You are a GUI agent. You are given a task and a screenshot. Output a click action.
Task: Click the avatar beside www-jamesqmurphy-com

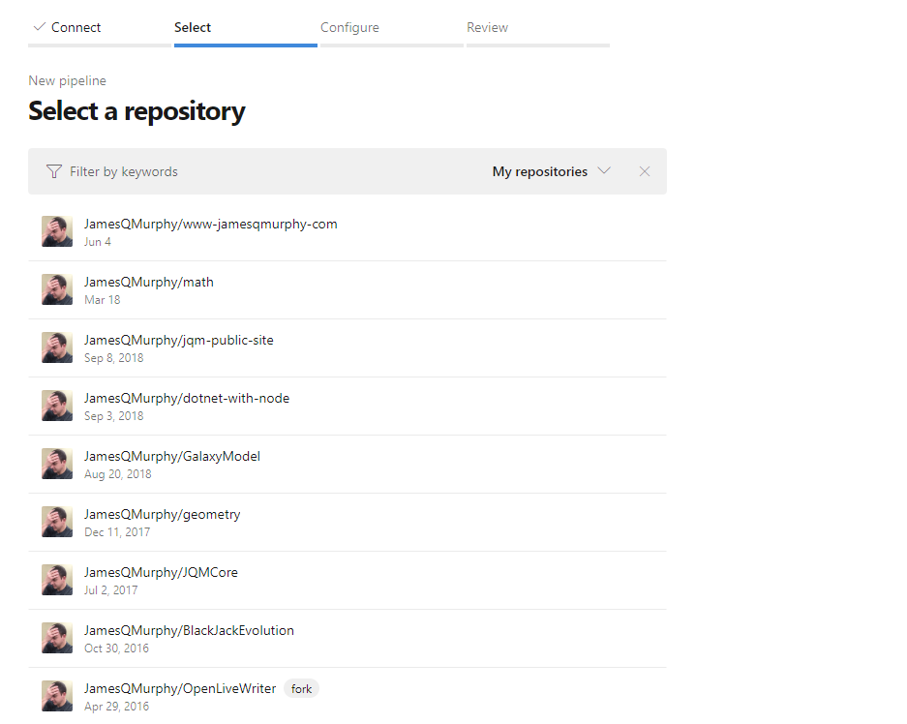click(56, 231)
